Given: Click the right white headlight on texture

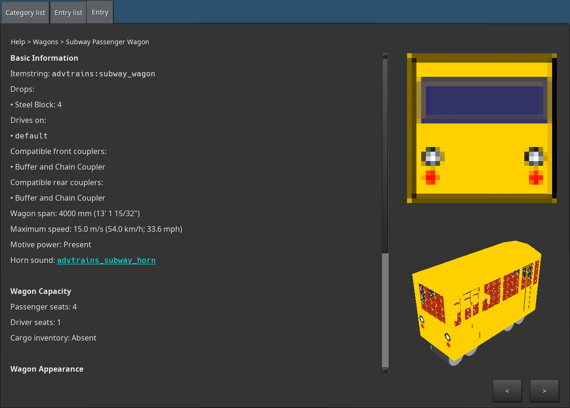Looking at the screenshot, I should [535, 156].
